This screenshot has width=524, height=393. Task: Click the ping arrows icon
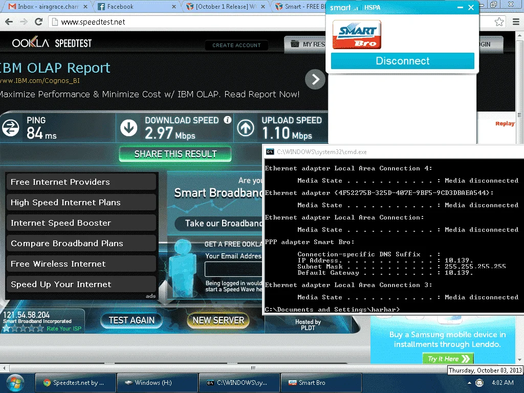10,128
